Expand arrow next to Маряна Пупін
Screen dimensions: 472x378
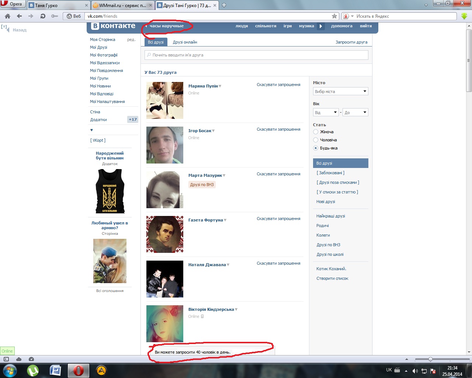pyautogui.click(x=220, y=86)
